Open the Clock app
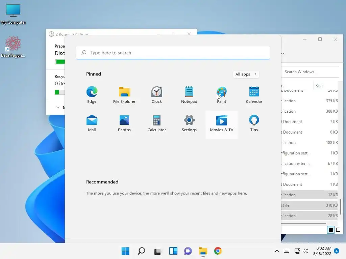346x259 pixels. point(157,95)
